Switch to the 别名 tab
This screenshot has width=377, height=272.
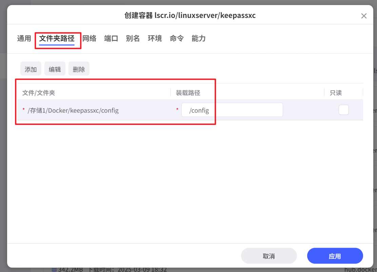point(133,38)
